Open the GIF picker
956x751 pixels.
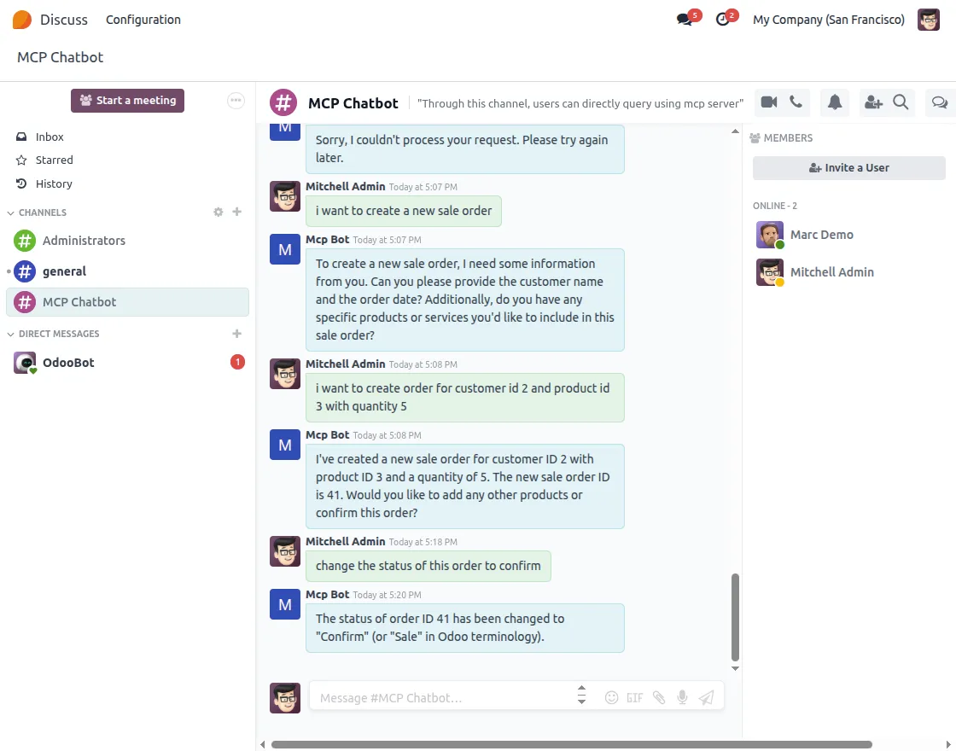pyautogui.click(x=635, y=697)
